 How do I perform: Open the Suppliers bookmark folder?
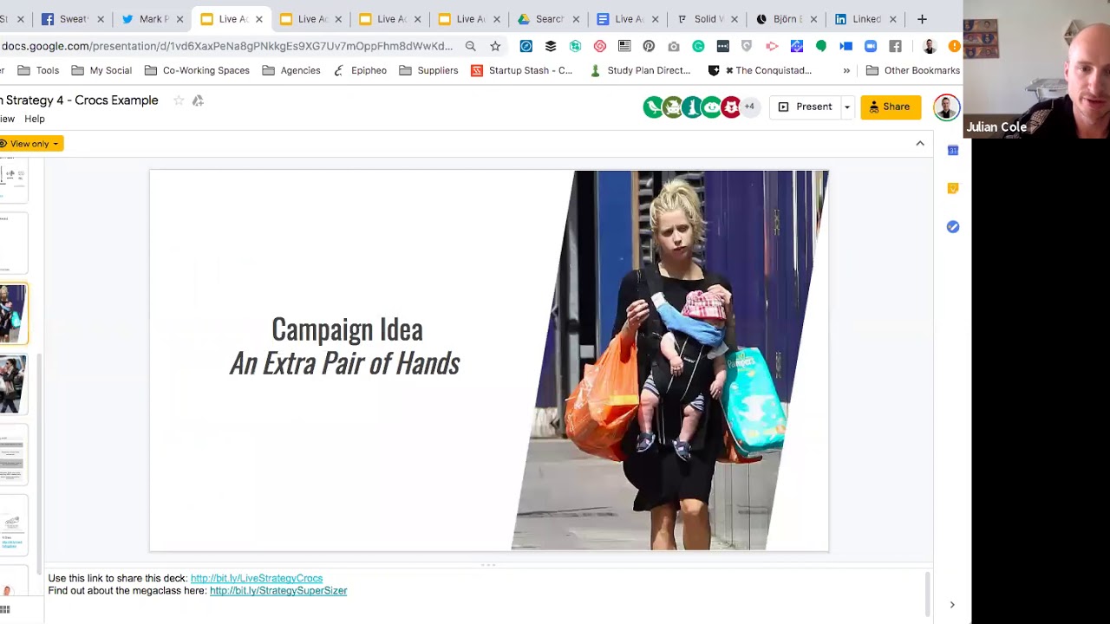(428, 70)
